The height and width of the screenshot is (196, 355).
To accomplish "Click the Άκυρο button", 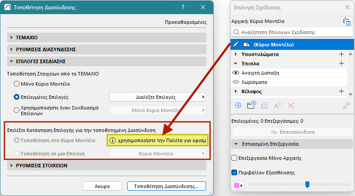I will click(x=102, y=186).
